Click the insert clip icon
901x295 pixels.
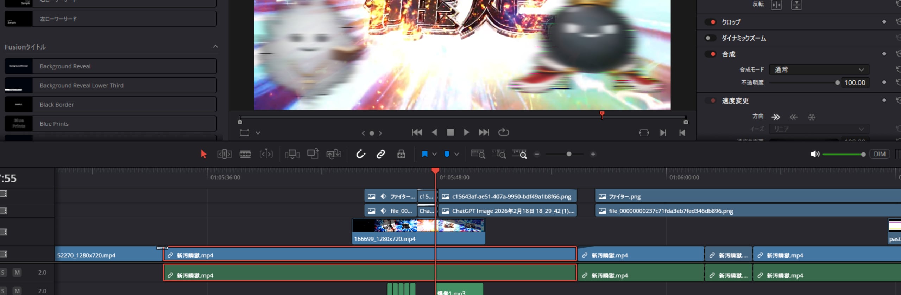coord(292,154)
